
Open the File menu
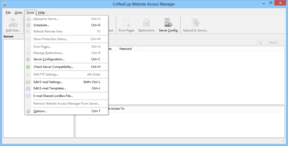point(8,13)
